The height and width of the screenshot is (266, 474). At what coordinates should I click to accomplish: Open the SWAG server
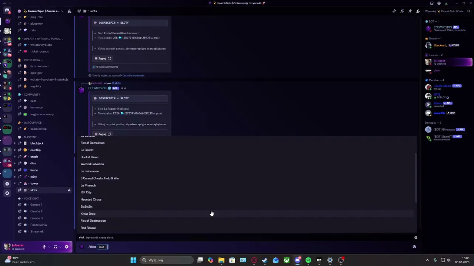(x=7, y=31)
